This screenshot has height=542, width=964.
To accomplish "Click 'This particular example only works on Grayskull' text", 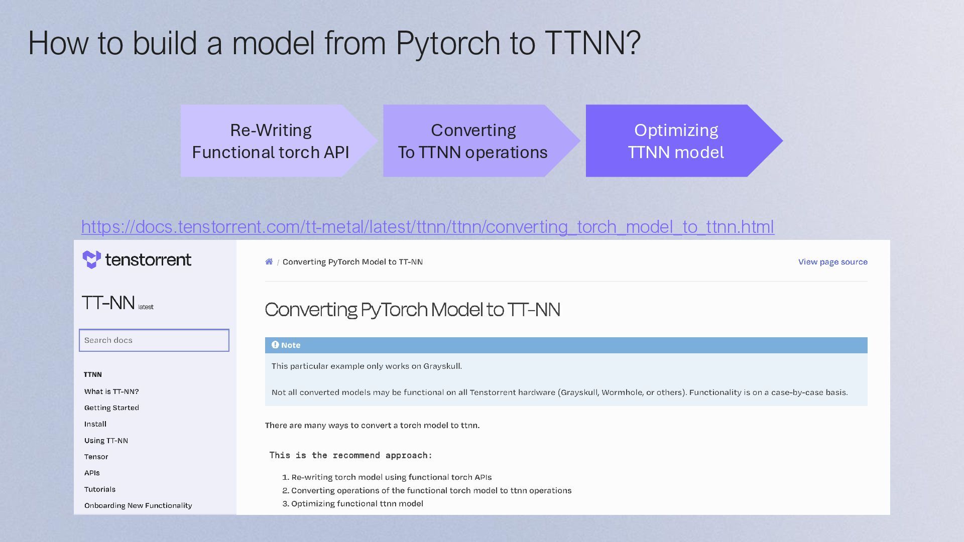I will click(x=367, y=366).
